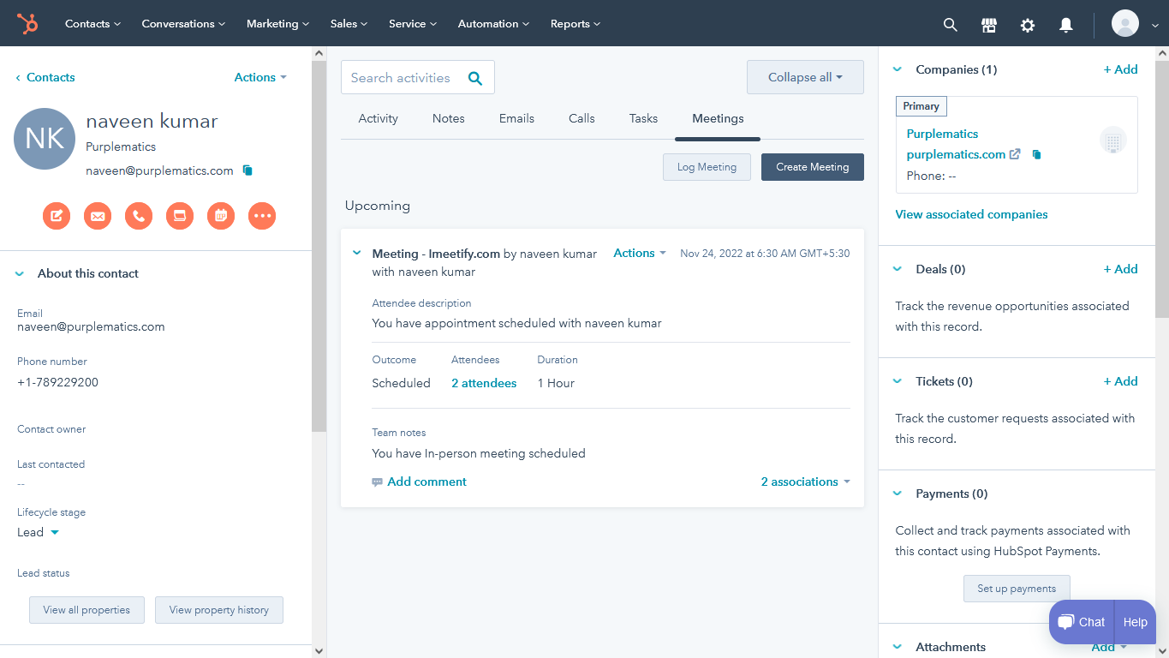Open purplematics.com via the external link icon
This screenshot has width=1169, height=658.
pos(1015,155)
